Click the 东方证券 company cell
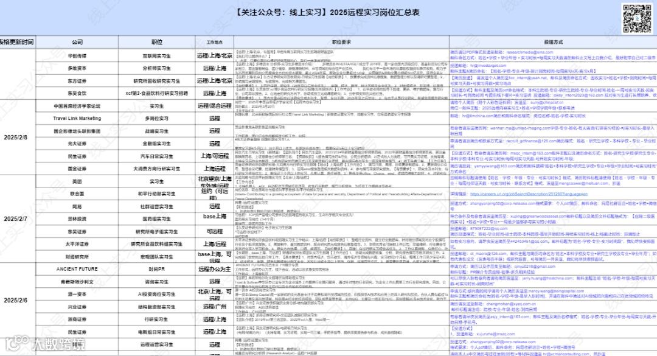 click(x=77, y=81)
